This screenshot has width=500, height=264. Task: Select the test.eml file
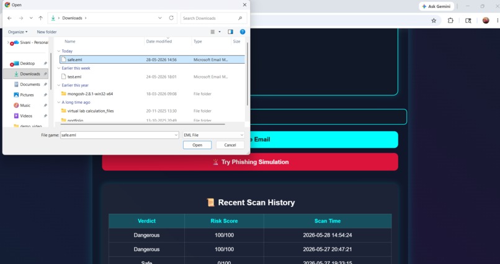(x=152, y=77)
